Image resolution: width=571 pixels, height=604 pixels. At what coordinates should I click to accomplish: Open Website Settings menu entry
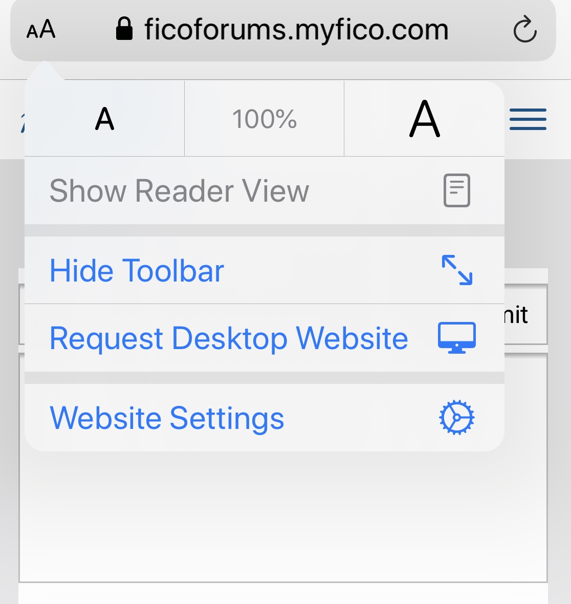pyautogui.click(x=265, y=418)
